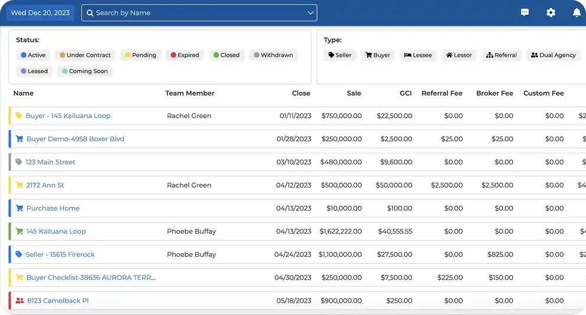Open the chat messages icon
This screenshot has width=586, height=315.
click(525, 12)
